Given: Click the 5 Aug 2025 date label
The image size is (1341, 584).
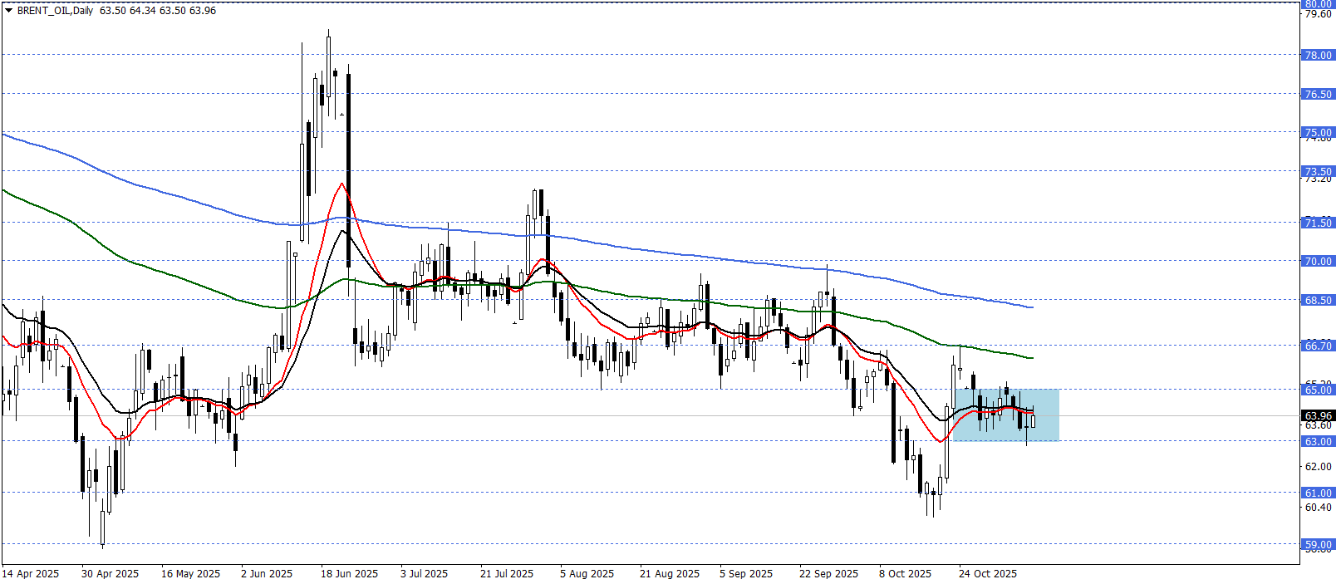Looking at the screenshot, I should [587, 573].
